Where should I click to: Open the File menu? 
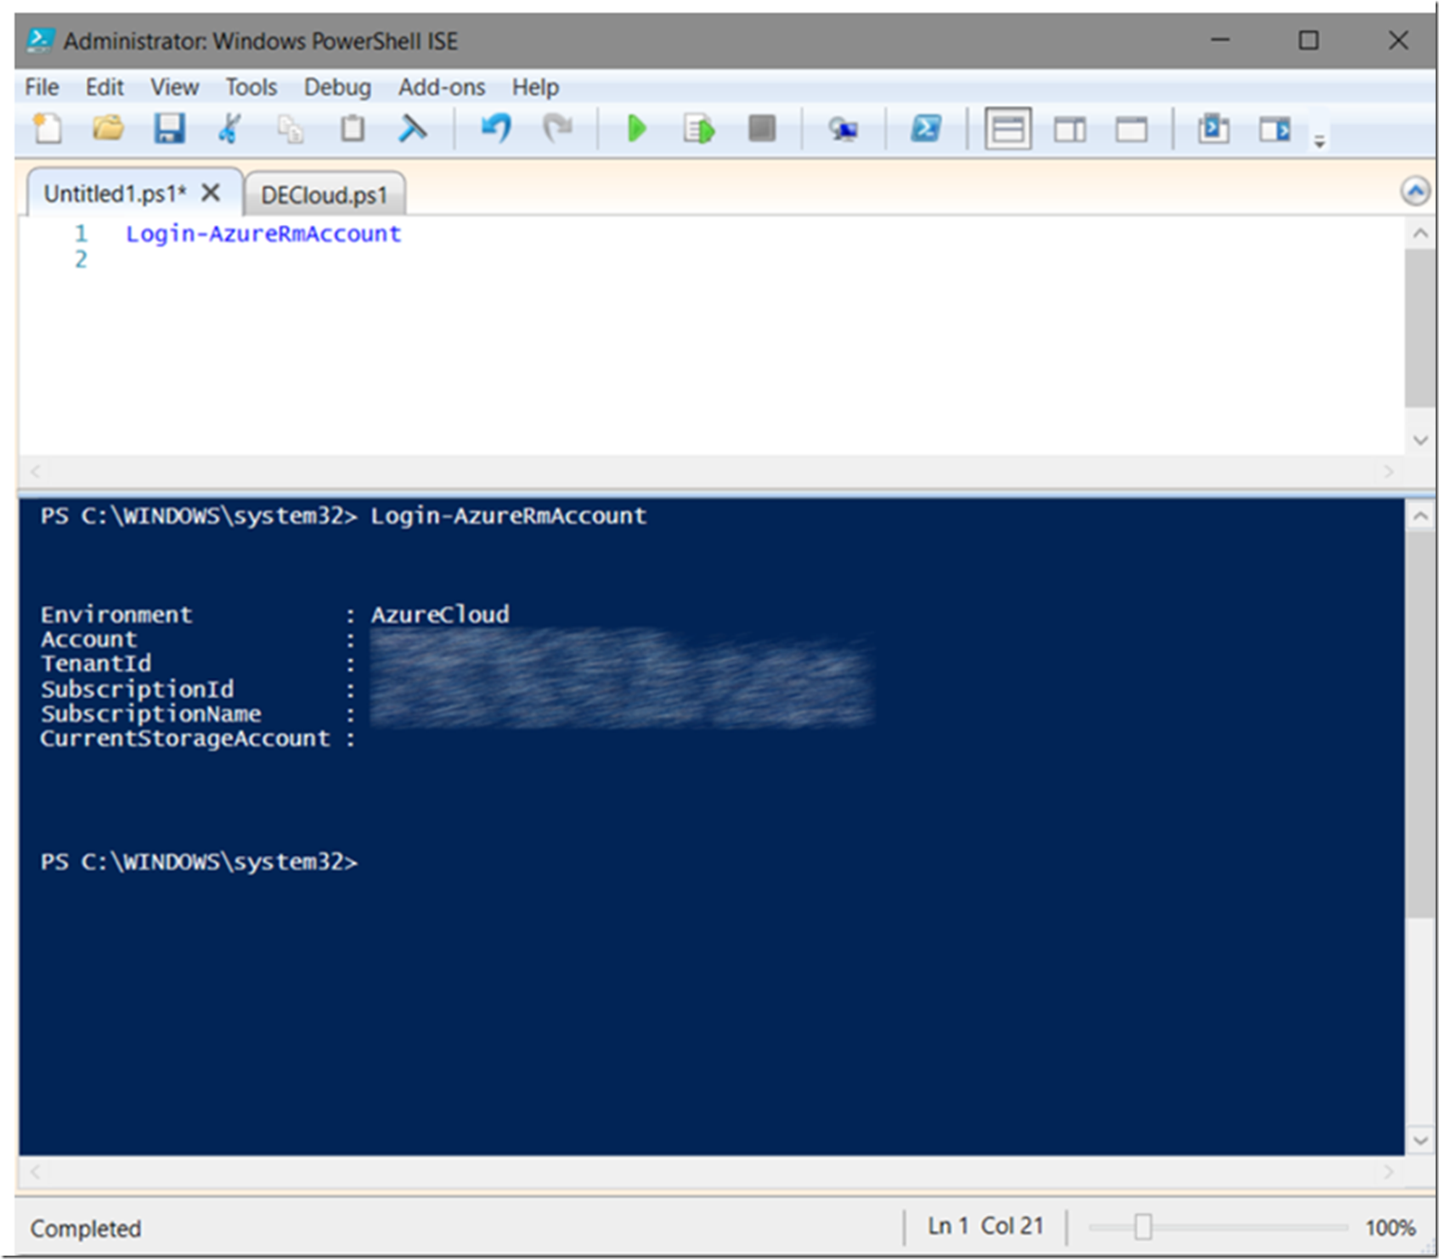click(x=42, y=87)
